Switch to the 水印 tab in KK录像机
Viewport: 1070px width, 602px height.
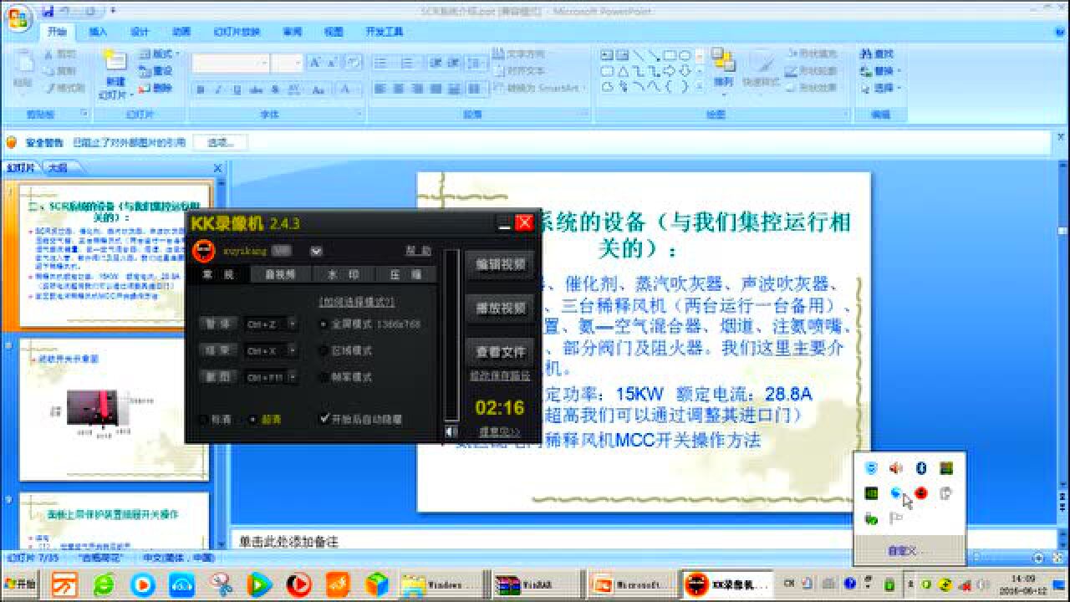pyautogui.click(x=344, y=273)
